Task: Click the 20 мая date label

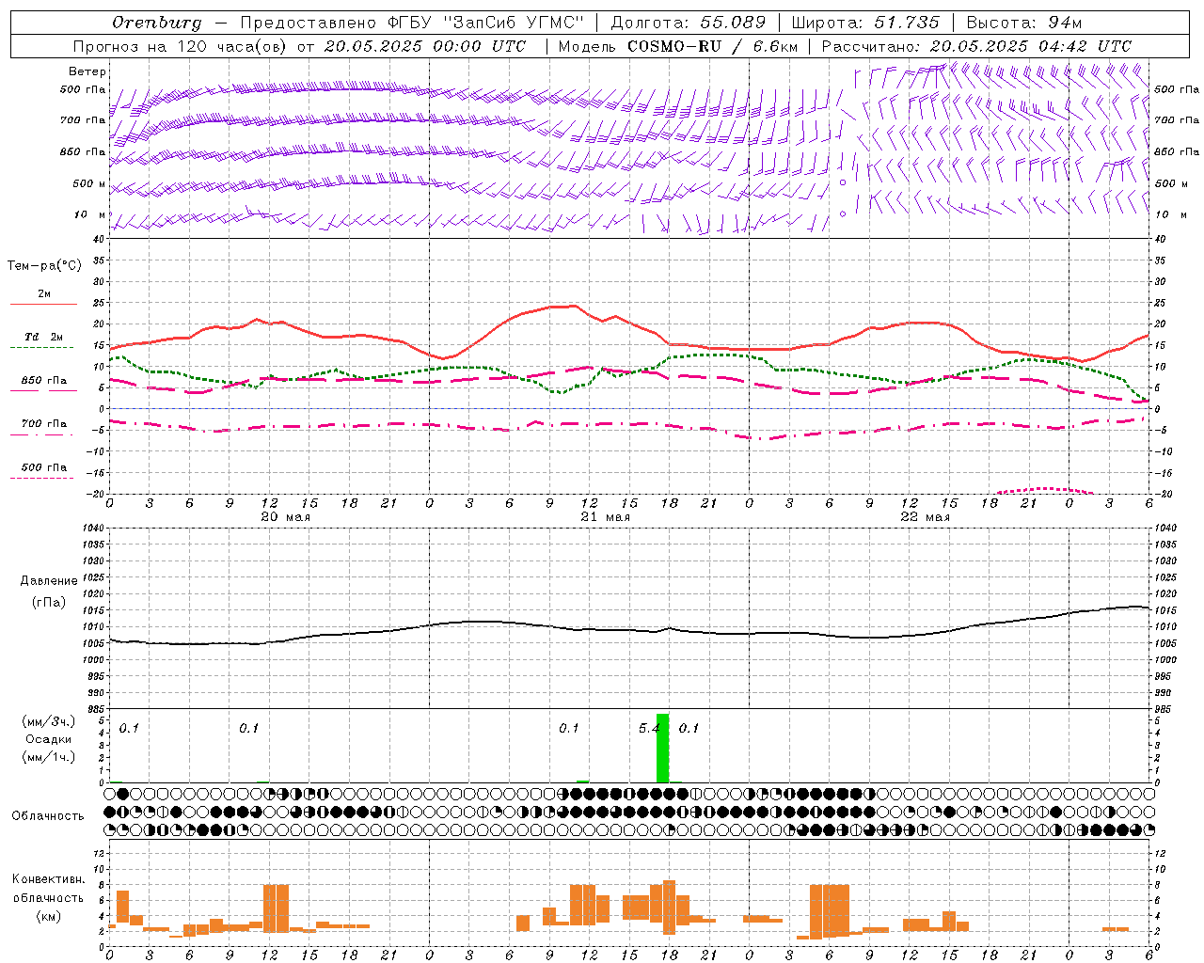Action: (285, 517)
